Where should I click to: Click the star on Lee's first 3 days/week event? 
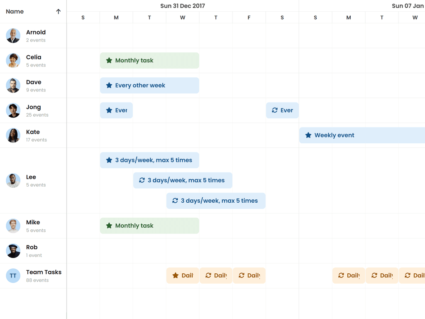(109, 160)
